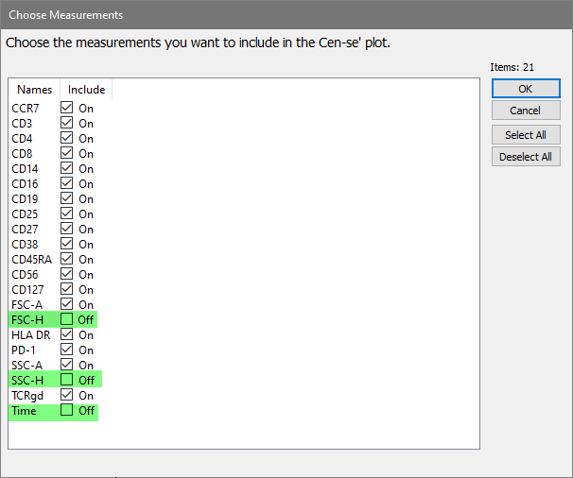Uncheck the TCRgd include checkbox
Viewport: 573px width, 478px height.
tap(67, 395)
